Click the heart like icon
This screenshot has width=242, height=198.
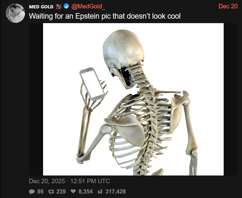[73, 191]
